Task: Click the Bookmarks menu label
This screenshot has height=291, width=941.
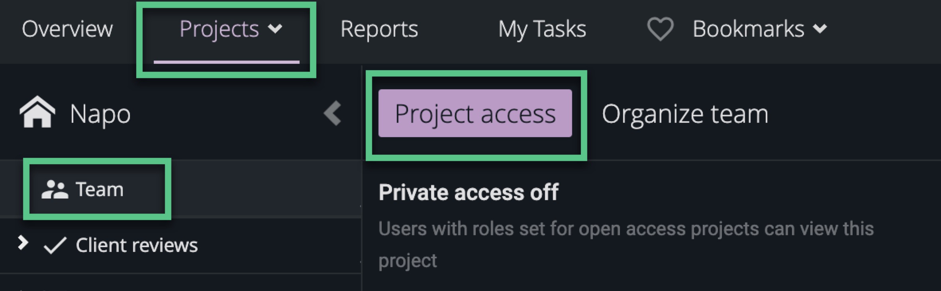Action: pyautogui.click(x=748, y=29)
